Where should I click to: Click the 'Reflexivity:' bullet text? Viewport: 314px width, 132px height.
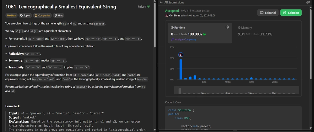(x=16, y=54)
